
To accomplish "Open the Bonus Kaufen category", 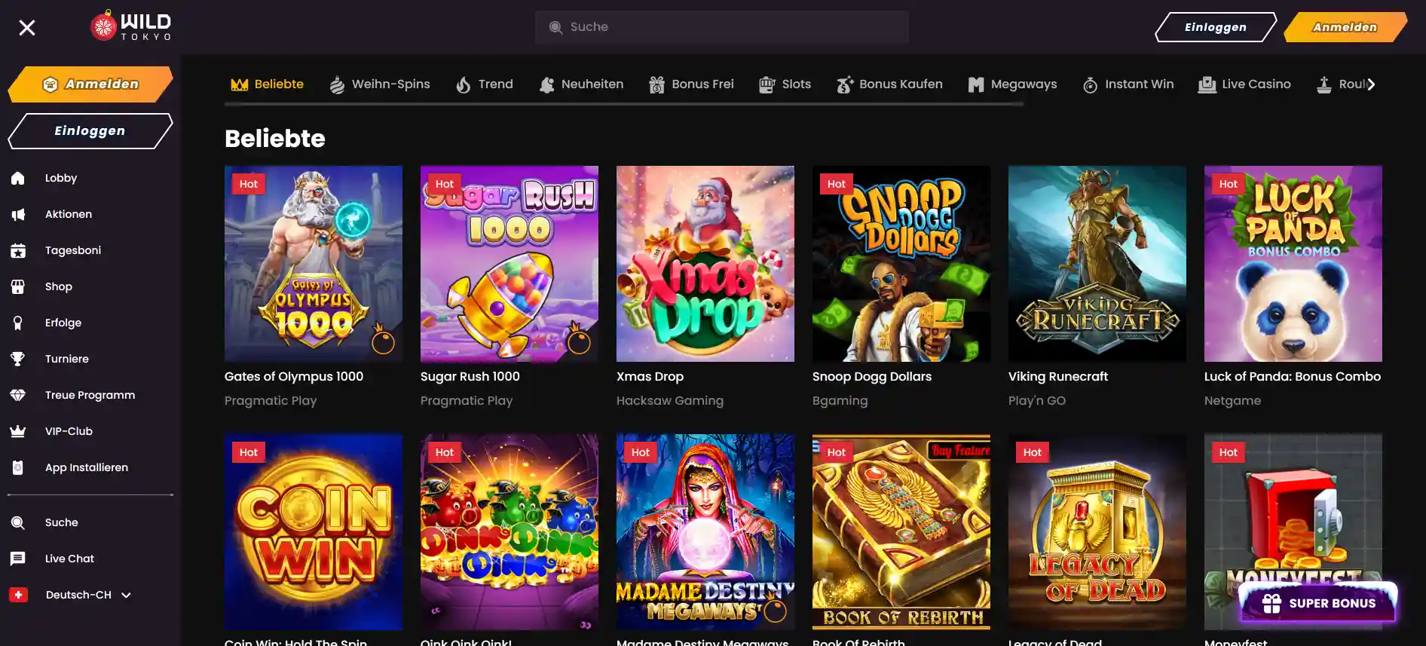I will 889,84.
